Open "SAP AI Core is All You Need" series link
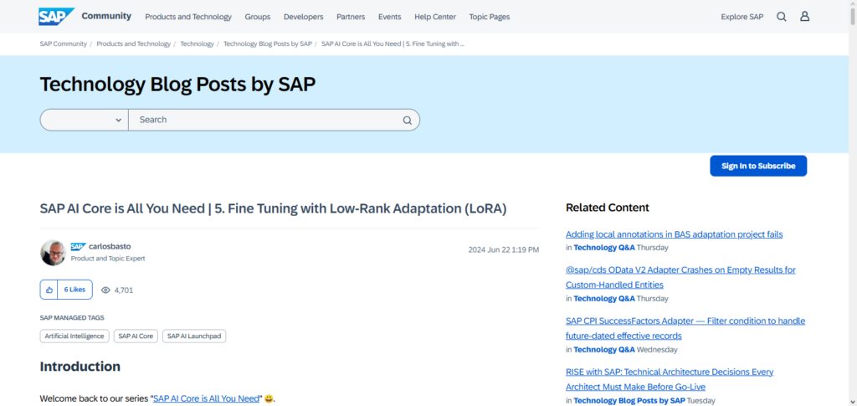The height and width of the screenshot is (406, 857). [206, 398]
